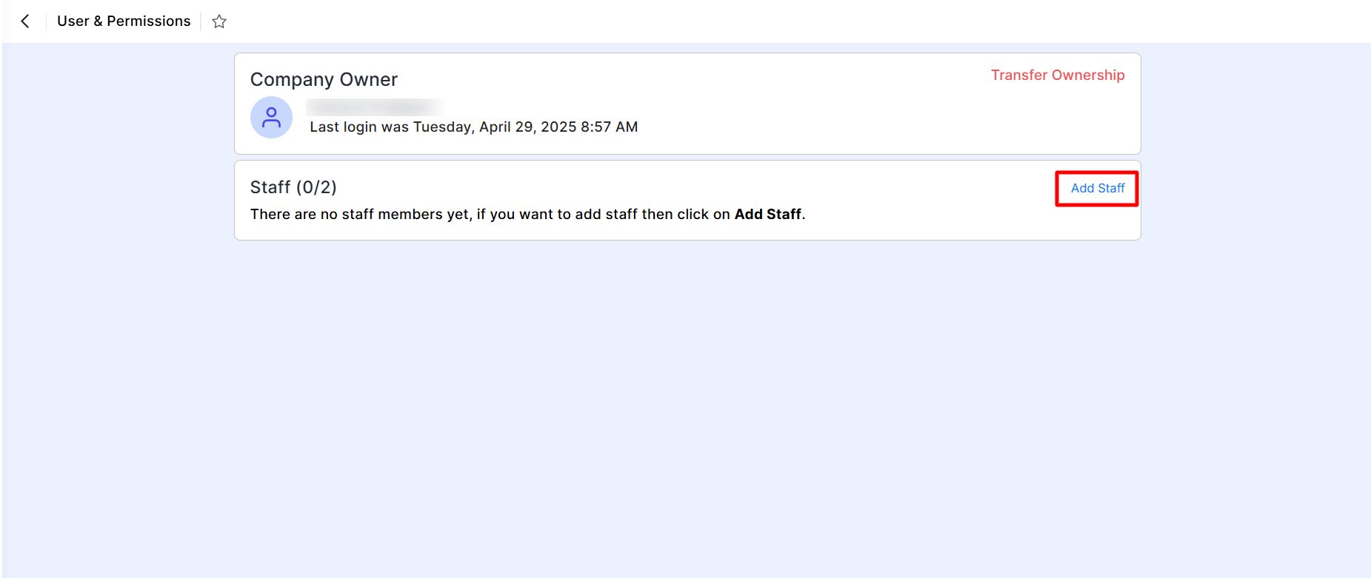Click the empty blue page background
This screenshot has height=578, width=1371.
click(685, 407)
